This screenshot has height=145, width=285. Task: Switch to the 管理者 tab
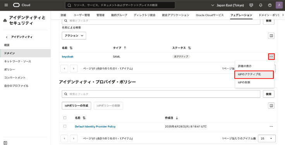tap(101, 15)
